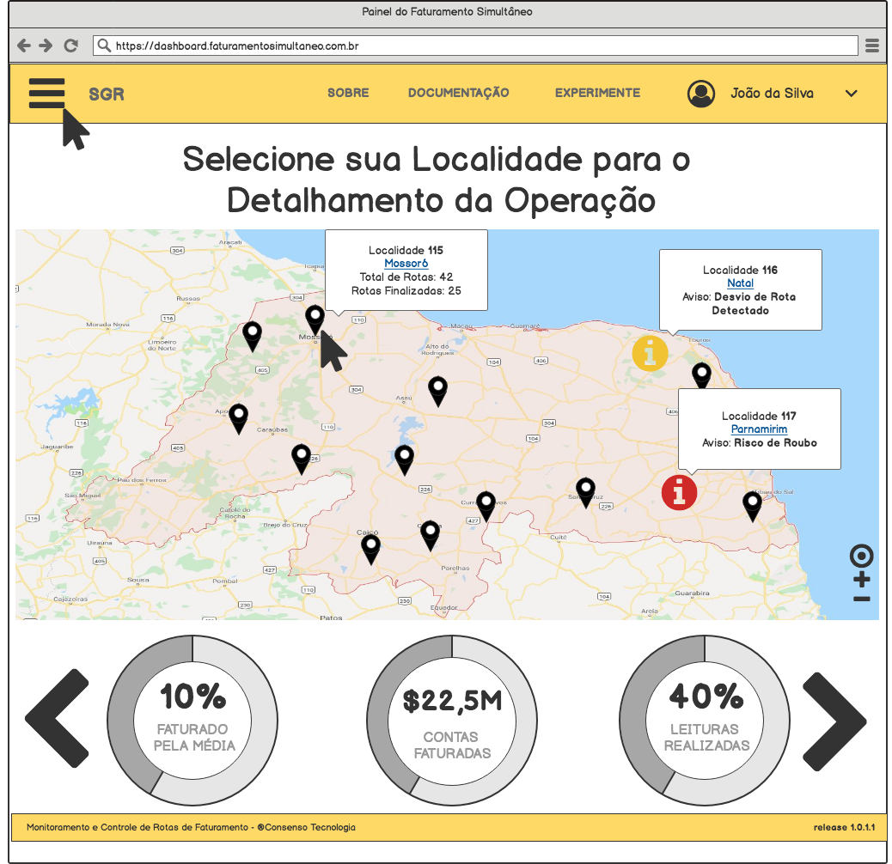Open the Mossoró locality link

click(406, 263)
